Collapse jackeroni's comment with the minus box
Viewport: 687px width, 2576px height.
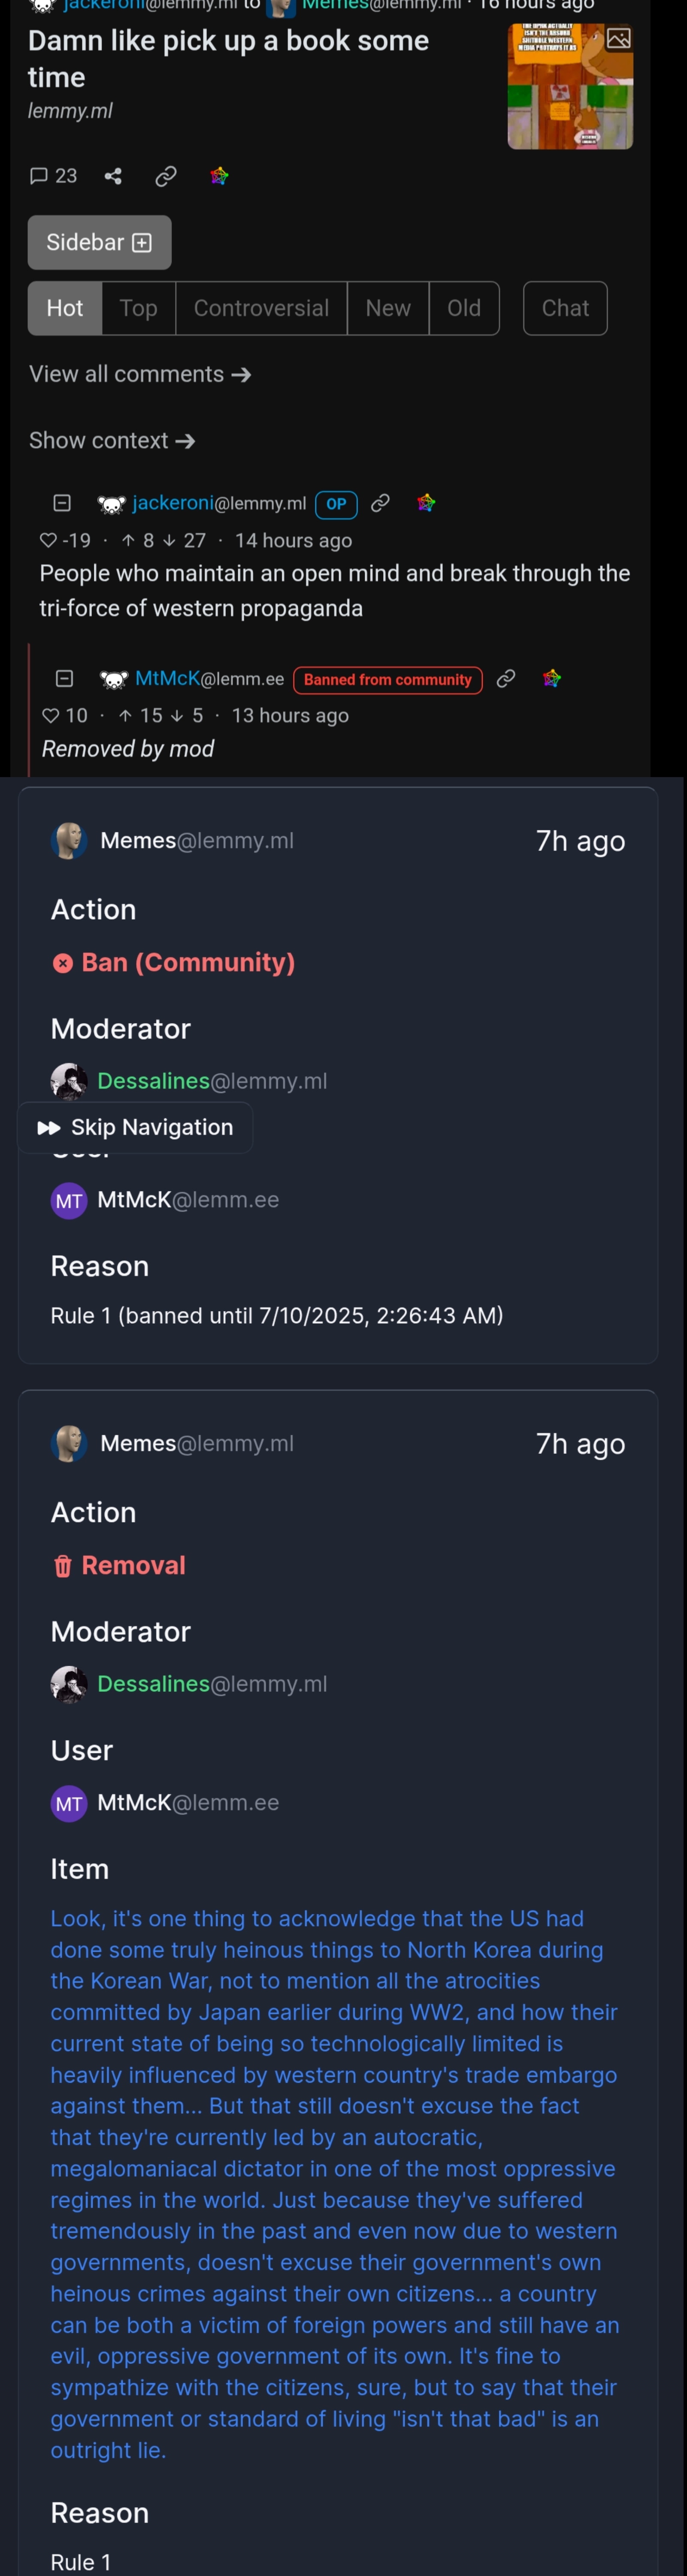tap(62, 503)
